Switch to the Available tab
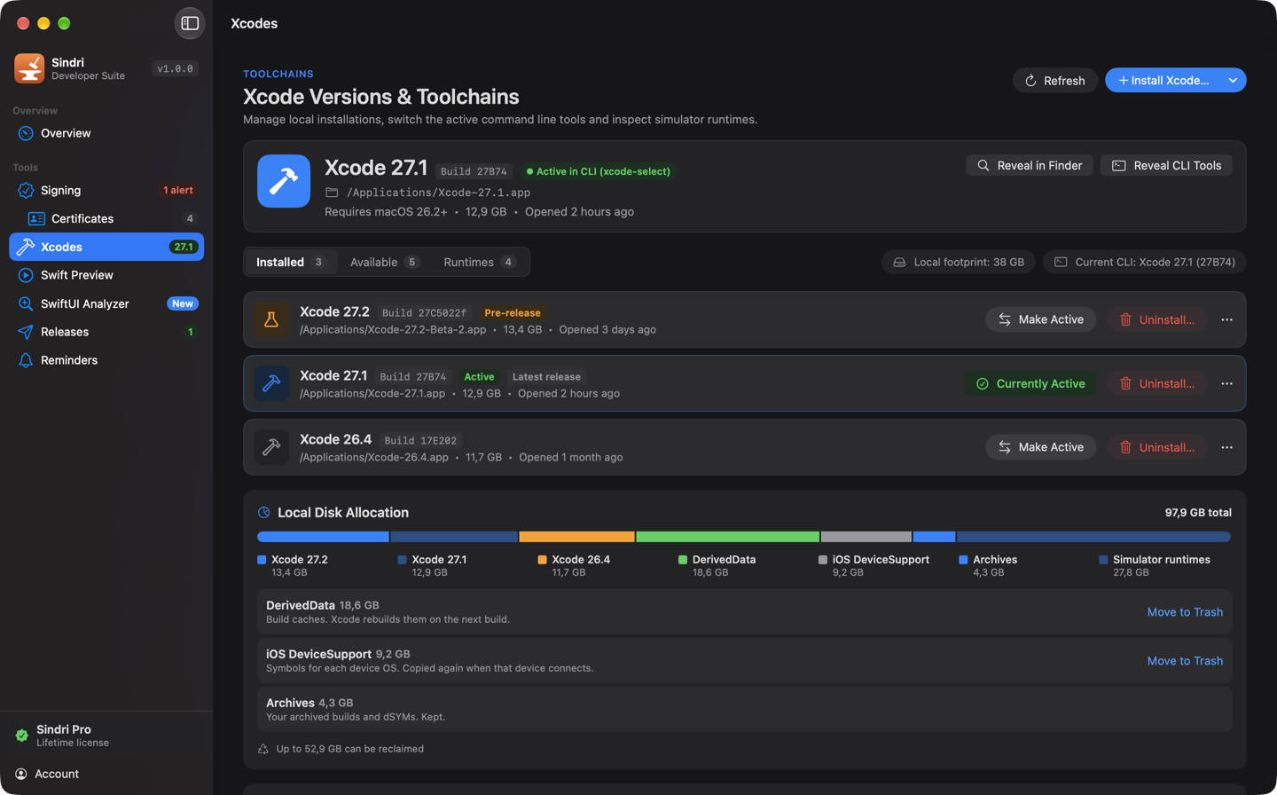1277x795 pixels. 384,262
